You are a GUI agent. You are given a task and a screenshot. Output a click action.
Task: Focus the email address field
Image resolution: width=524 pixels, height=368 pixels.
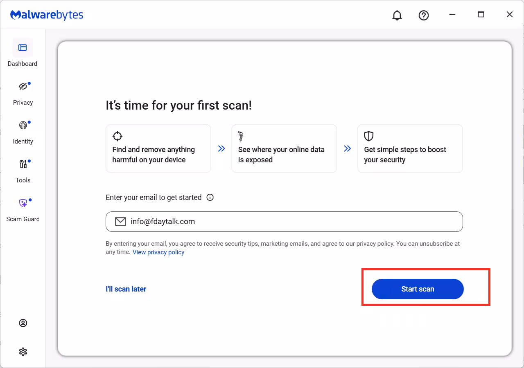[284, 222]
